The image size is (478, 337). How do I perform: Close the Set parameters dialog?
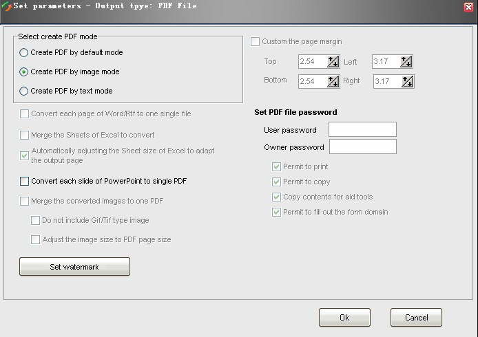click(x=468, y=7)
